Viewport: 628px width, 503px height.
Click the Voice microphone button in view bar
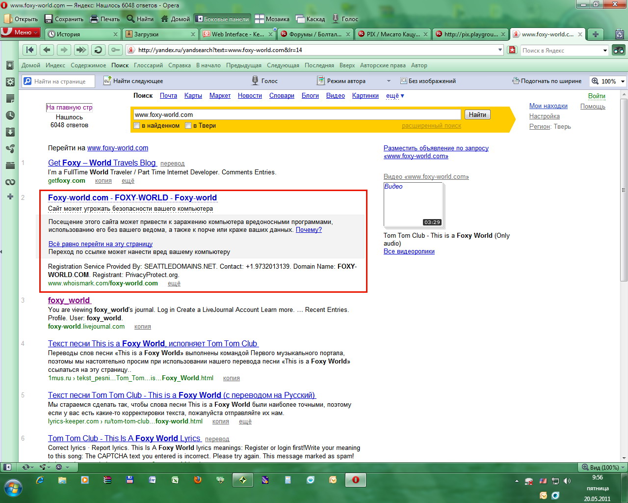[x=265, y=81]
